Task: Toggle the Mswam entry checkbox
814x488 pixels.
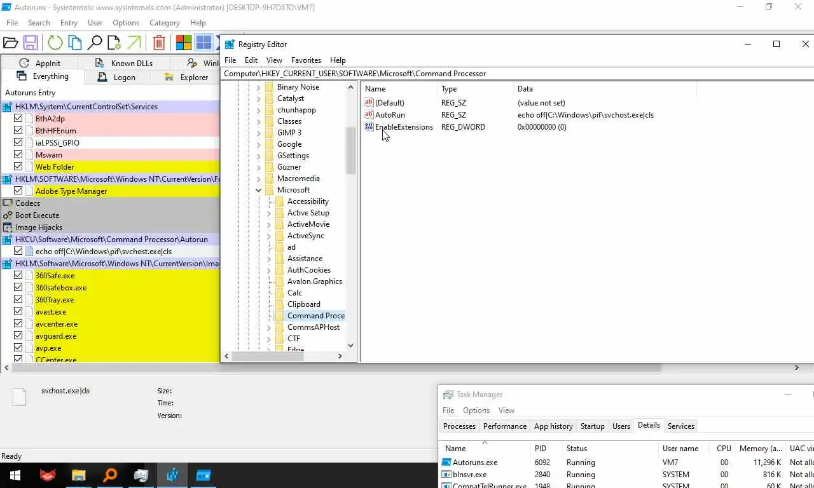Action: pos(18,155)
